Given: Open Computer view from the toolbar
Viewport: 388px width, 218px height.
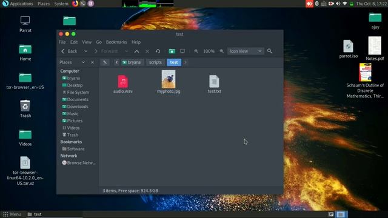Looking at the screenshot, I should (x=182, y=51).
